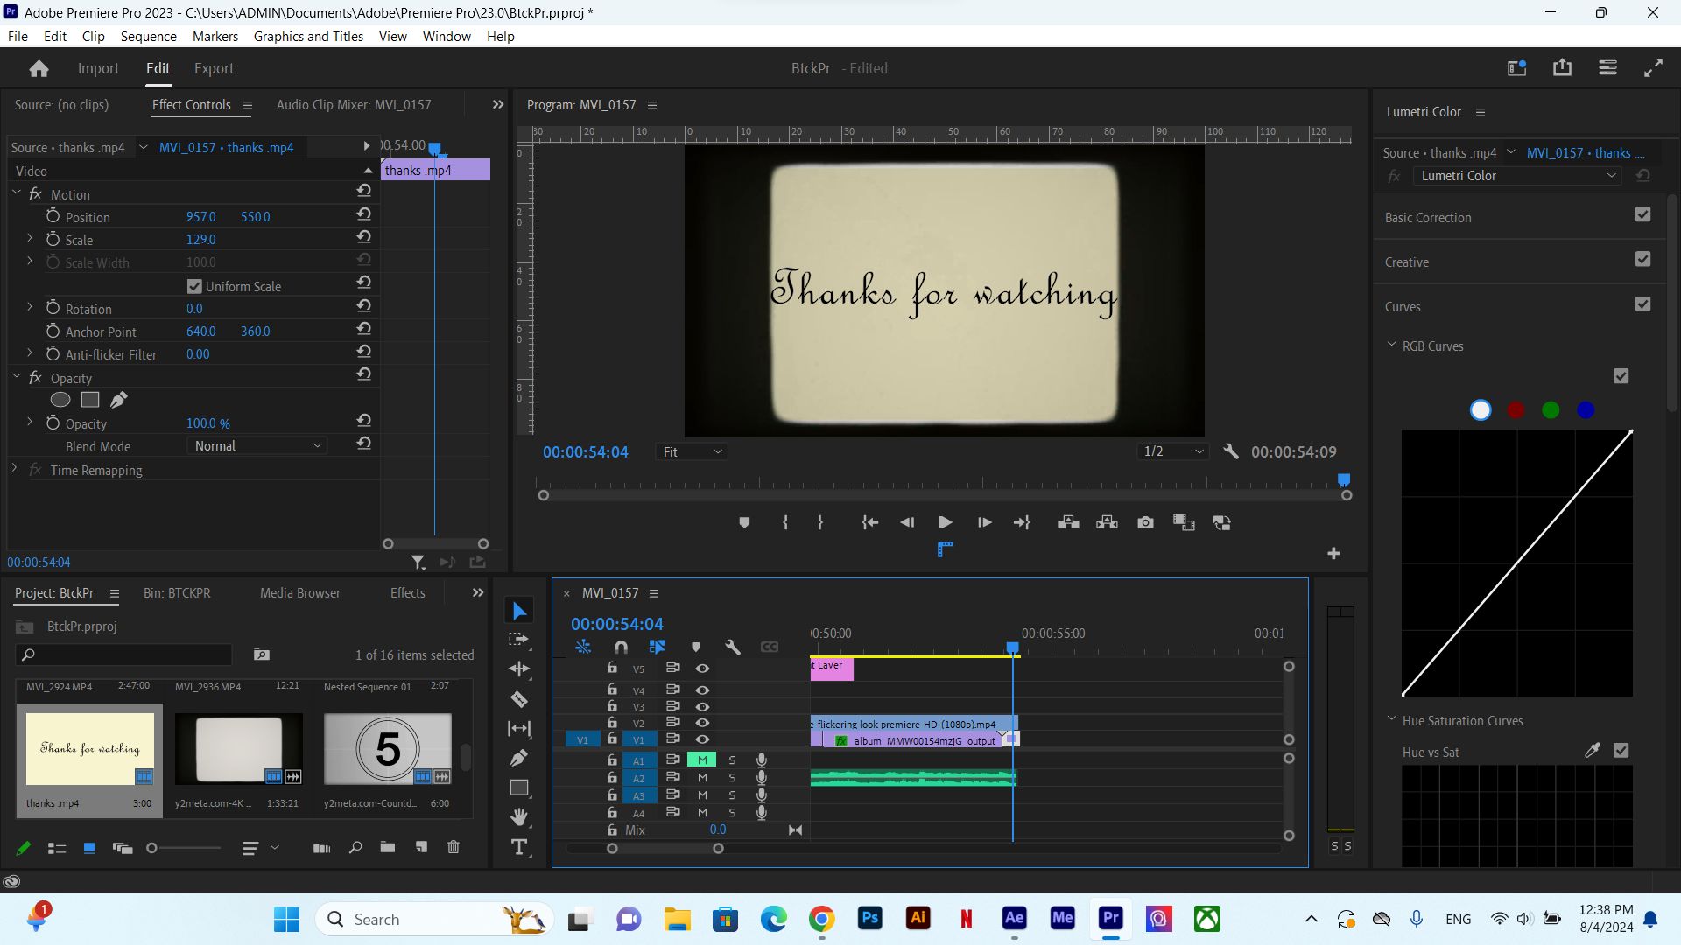Open the Graphics and Titles menu

click(308, 36)
